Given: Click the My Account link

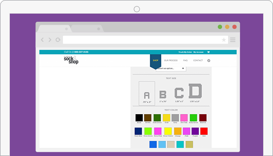Looking at the screenshot, I should tap(198, 52).
